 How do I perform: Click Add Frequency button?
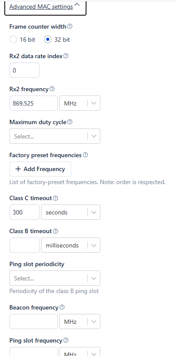coord(40,169)
